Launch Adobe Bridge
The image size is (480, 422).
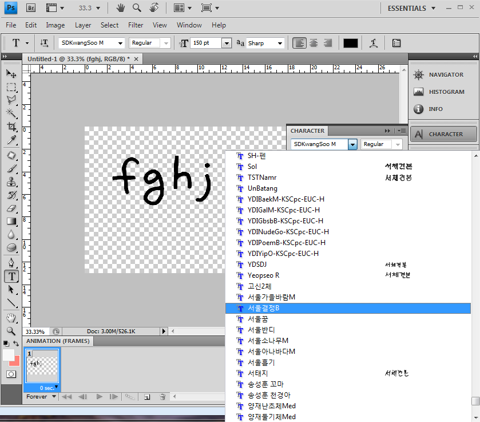[x=31, y=8]
